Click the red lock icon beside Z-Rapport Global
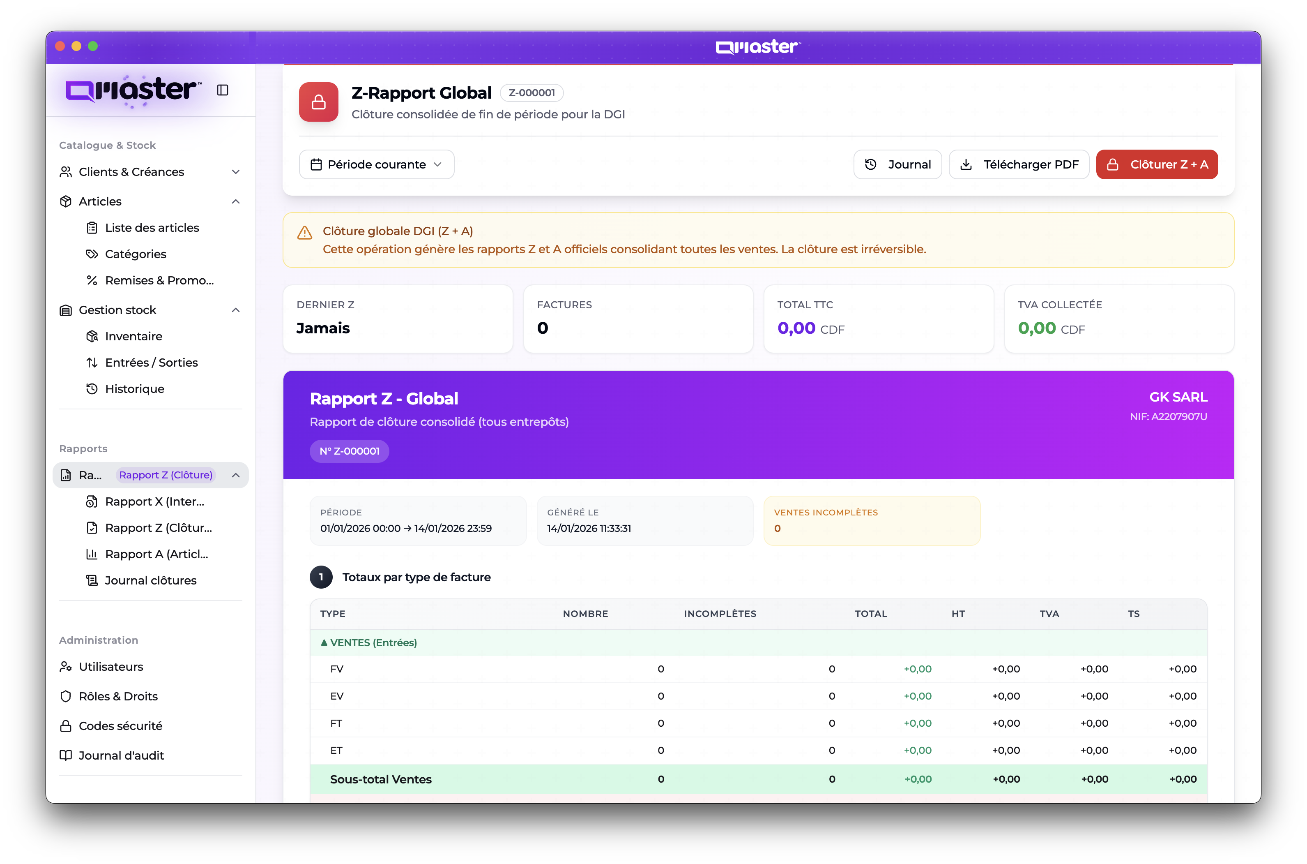The height and width of the screenshot is (864, 1307). tap(318, 102)
